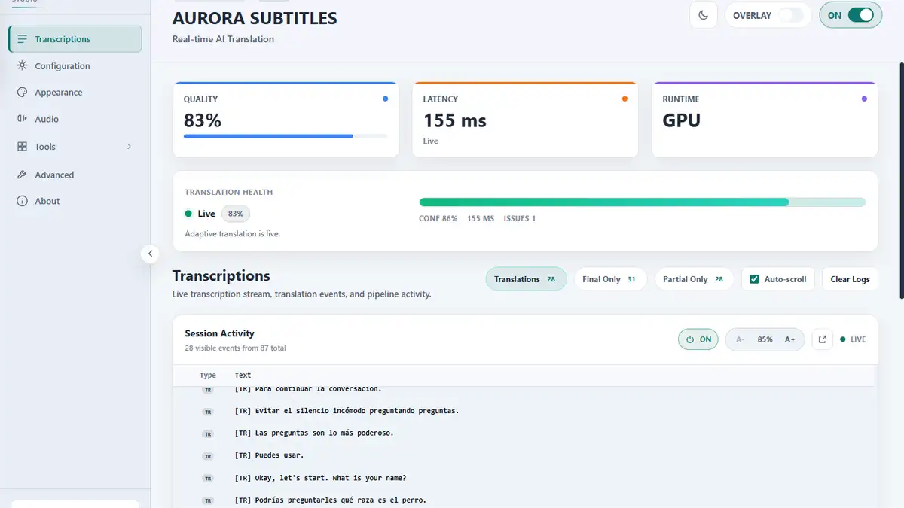The width and height of the screenshot is (904, 508).
Task: Decrease font size with A- button
Action: [740, 339]
